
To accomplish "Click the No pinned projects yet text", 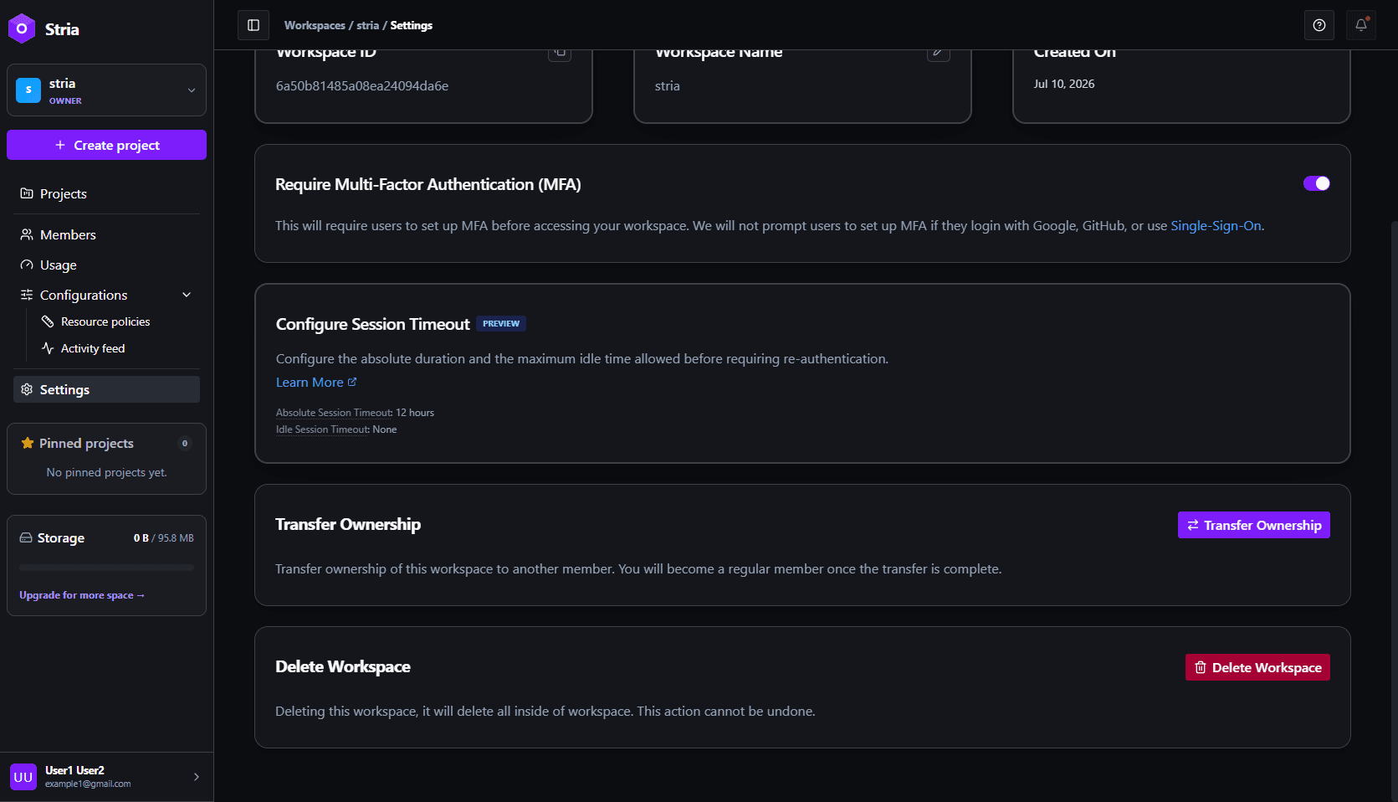I will 106,472.
